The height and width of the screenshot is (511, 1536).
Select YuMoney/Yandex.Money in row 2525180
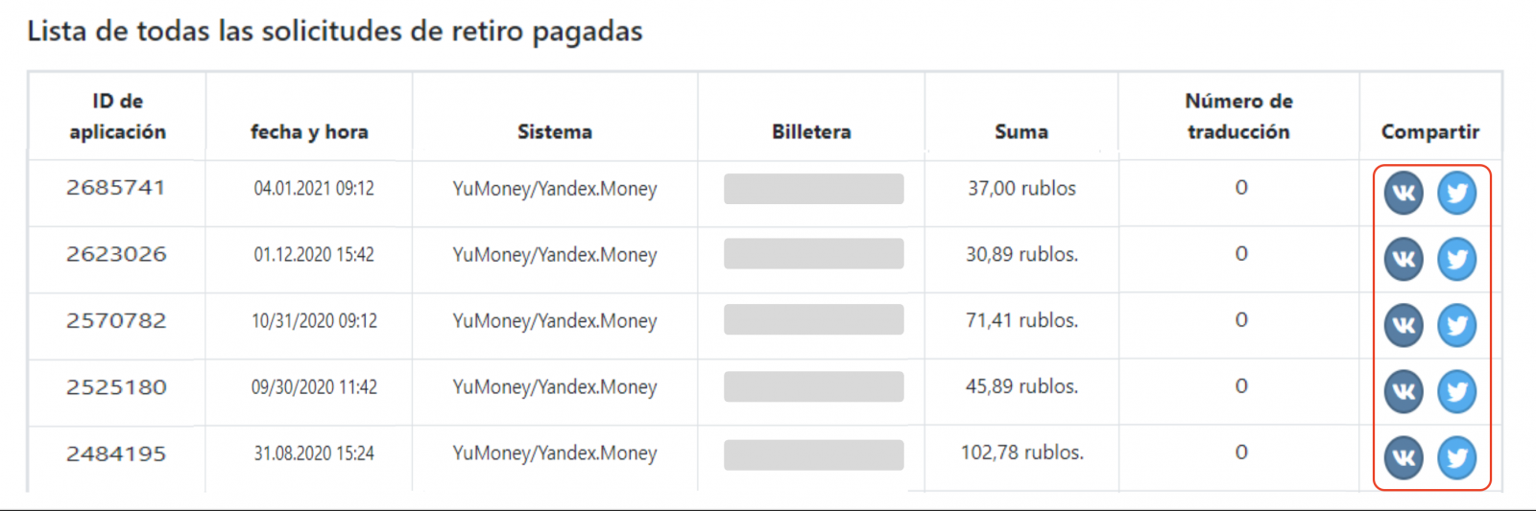[x=555, y=387]
